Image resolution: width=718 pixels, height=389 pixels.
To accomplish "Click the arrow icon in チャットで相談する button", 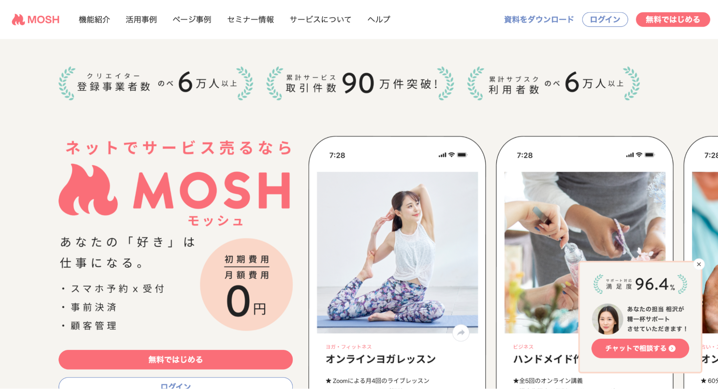I will (672, 348).
